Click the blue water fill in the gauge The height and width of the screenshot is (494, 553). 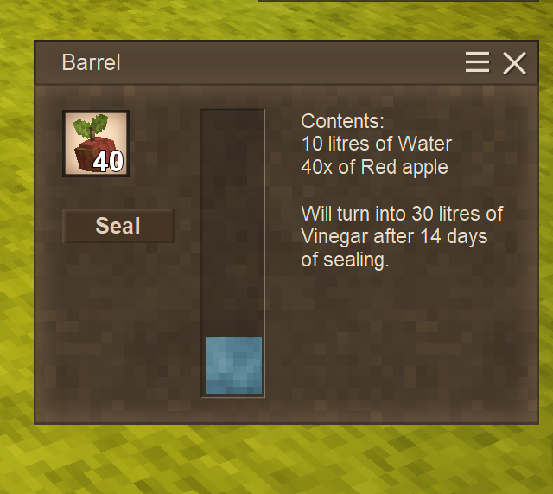click(233, 365)
